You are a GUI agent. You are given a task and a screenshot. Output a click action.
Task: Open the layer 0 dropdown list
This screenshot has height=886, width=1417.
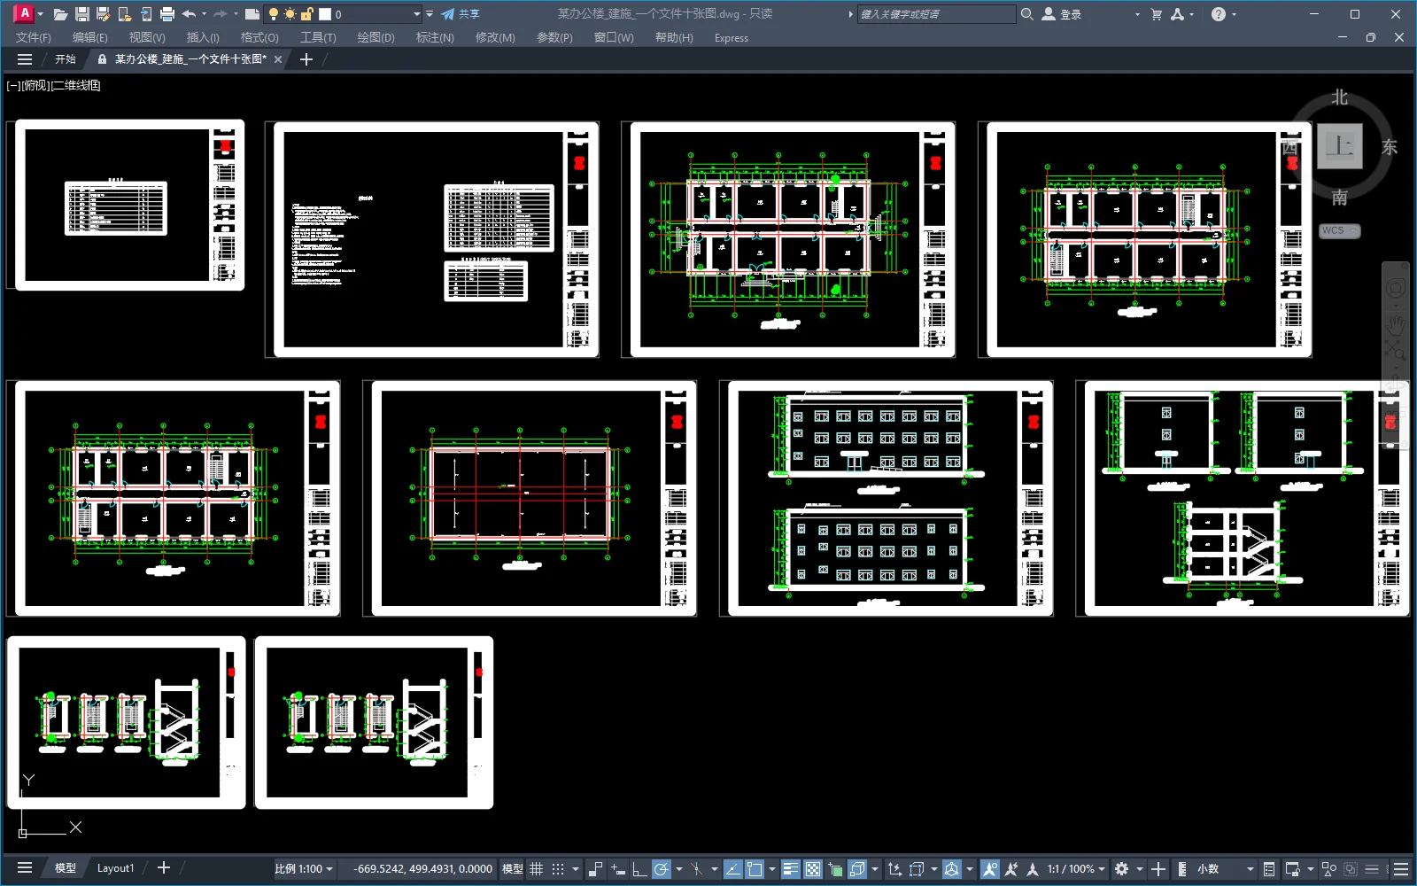point(417,14)
